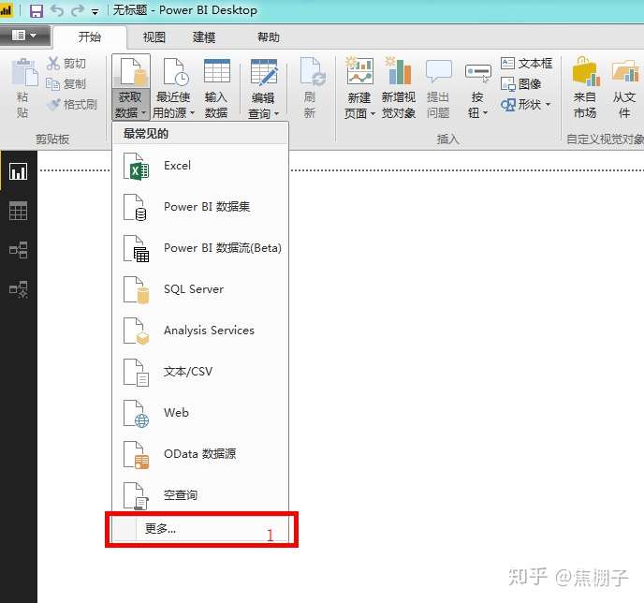Switch to Relationships view in sidebar
This screenshot has height=603, width=644.
click(x=19, y=250)
